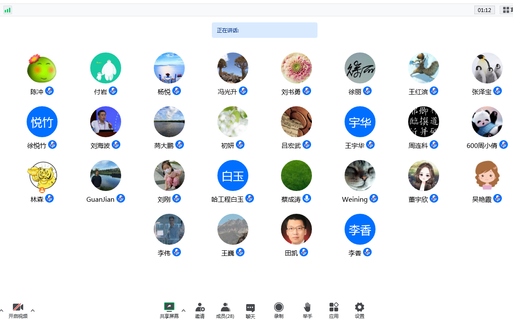Click the green network signal icon
The image size is (513, 320).
point(8,10)
